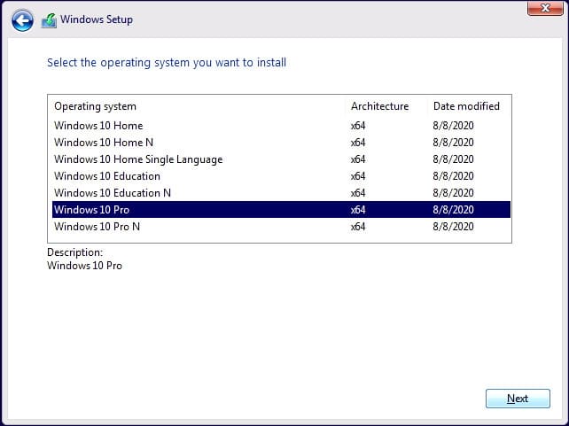Click the Windows Setup title text

[x=96, y=19]
